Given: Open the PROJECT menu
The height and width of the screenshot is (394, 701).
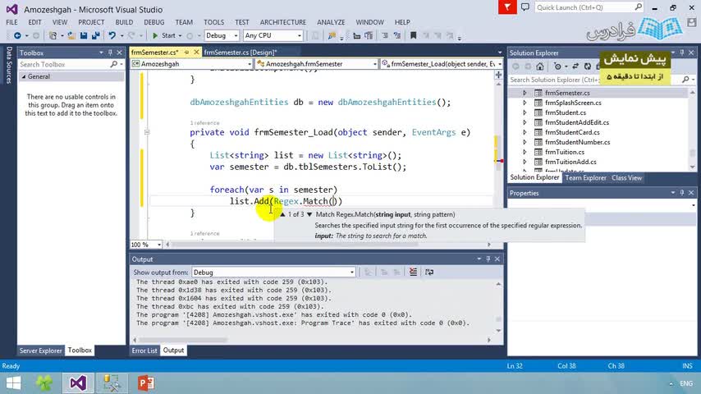Looking at the screenshot, I should [x=91, y=22].
